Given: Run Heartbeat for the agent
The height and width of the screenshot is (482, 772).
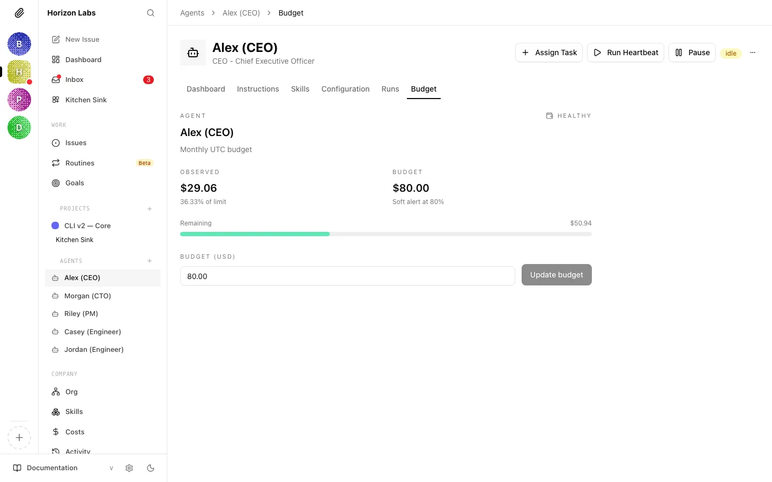Looking at the screenshot, I should (626, 52).
